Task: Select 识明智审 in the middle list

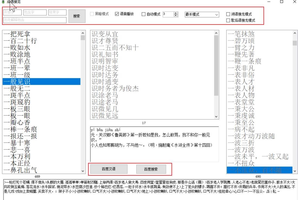Action: (x=152, y=61)
